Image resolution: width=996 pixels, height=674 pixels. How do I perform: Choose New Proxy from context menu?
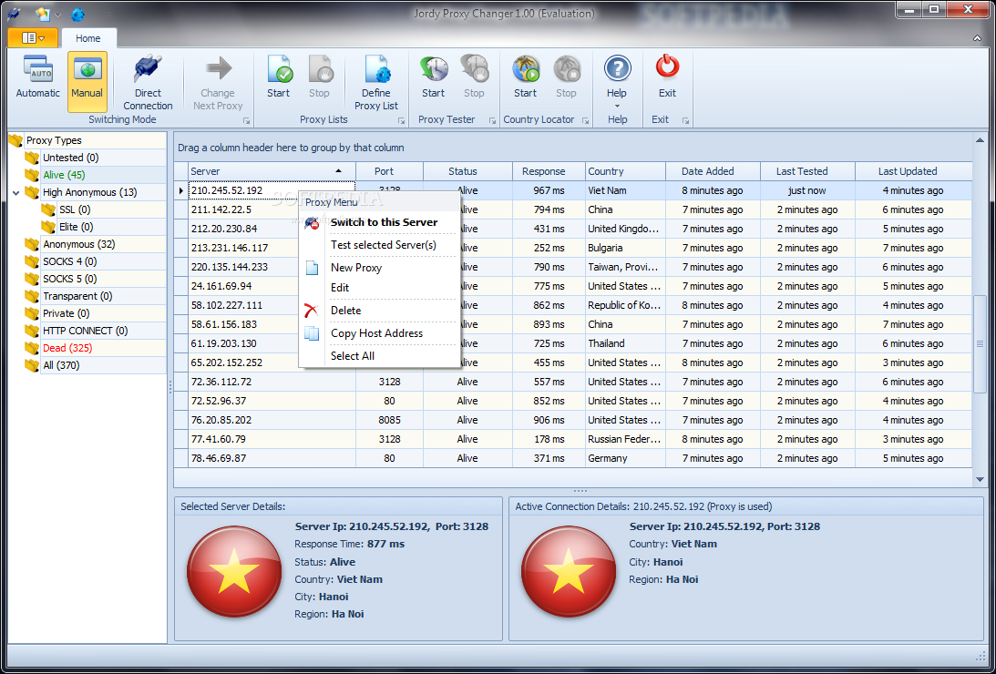coord(380,268)
